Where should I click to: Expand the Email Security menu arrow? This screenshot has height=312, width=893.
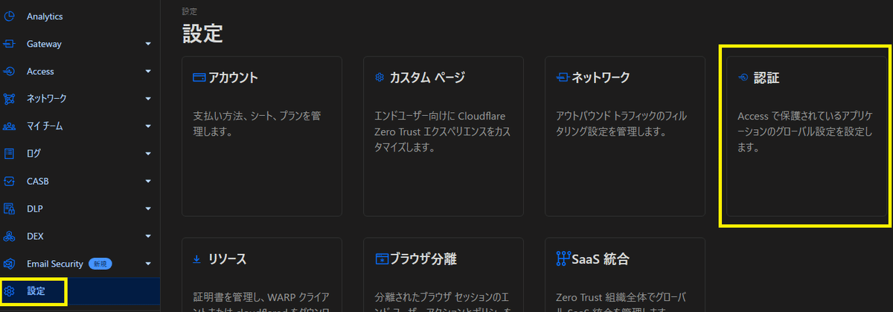click(148, 264)
